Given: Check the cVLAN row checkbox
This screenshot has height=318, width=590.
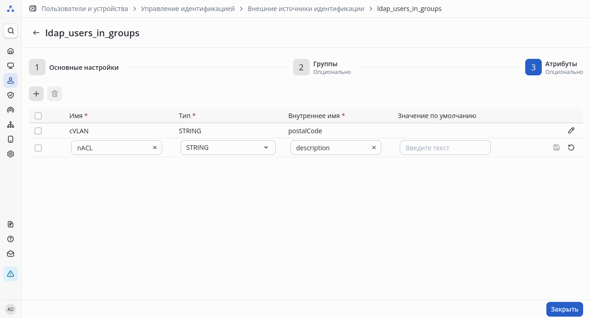Looking at the screenshot, I should click(38, 131).
